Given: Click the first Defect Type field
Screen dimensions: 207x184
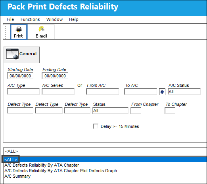Looking at the screenshot, I should (x=20, y=111).
